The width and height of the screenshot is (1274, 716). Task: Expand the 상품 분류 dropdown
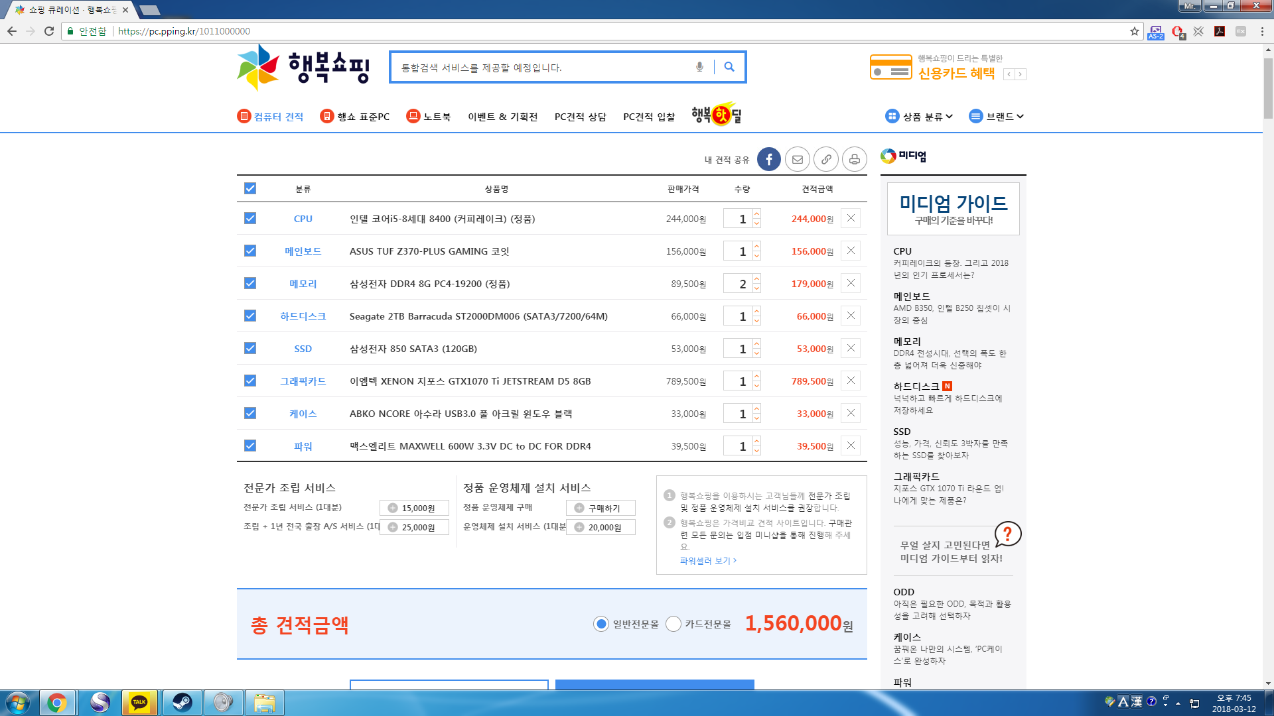point(919,116)
